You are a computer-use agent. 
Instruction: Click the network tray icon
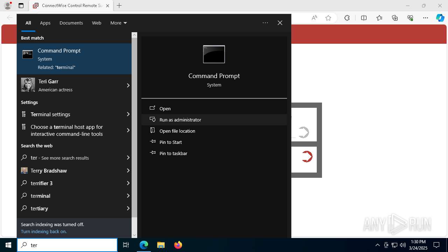(394, 245)
